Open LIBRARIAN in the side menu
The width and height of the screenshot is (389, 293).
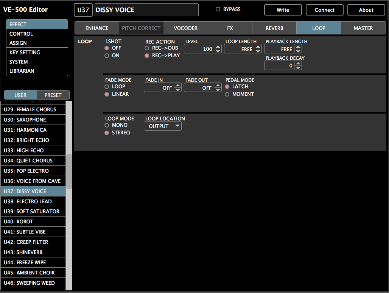(x=37, y=71)
